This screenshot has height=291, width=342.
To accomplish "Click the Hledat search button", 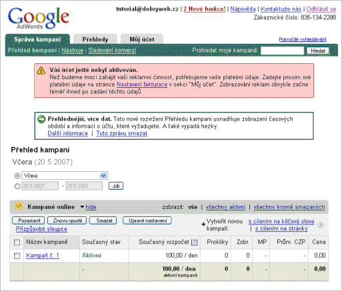I will tap(318, 51).
